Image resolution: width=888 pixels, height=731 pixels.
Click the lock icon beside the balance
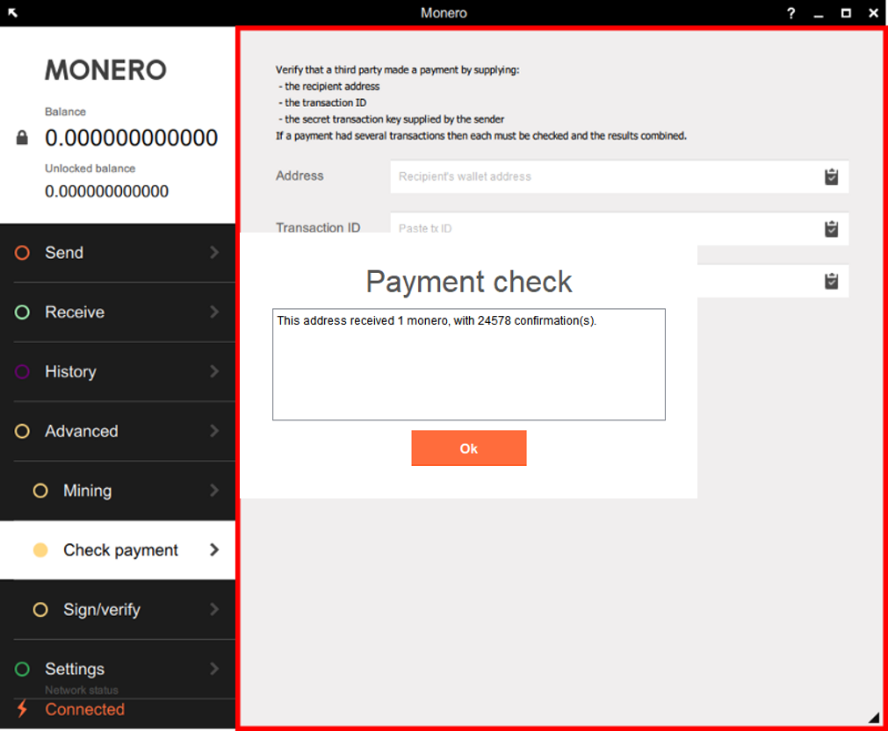click(22, 138)
